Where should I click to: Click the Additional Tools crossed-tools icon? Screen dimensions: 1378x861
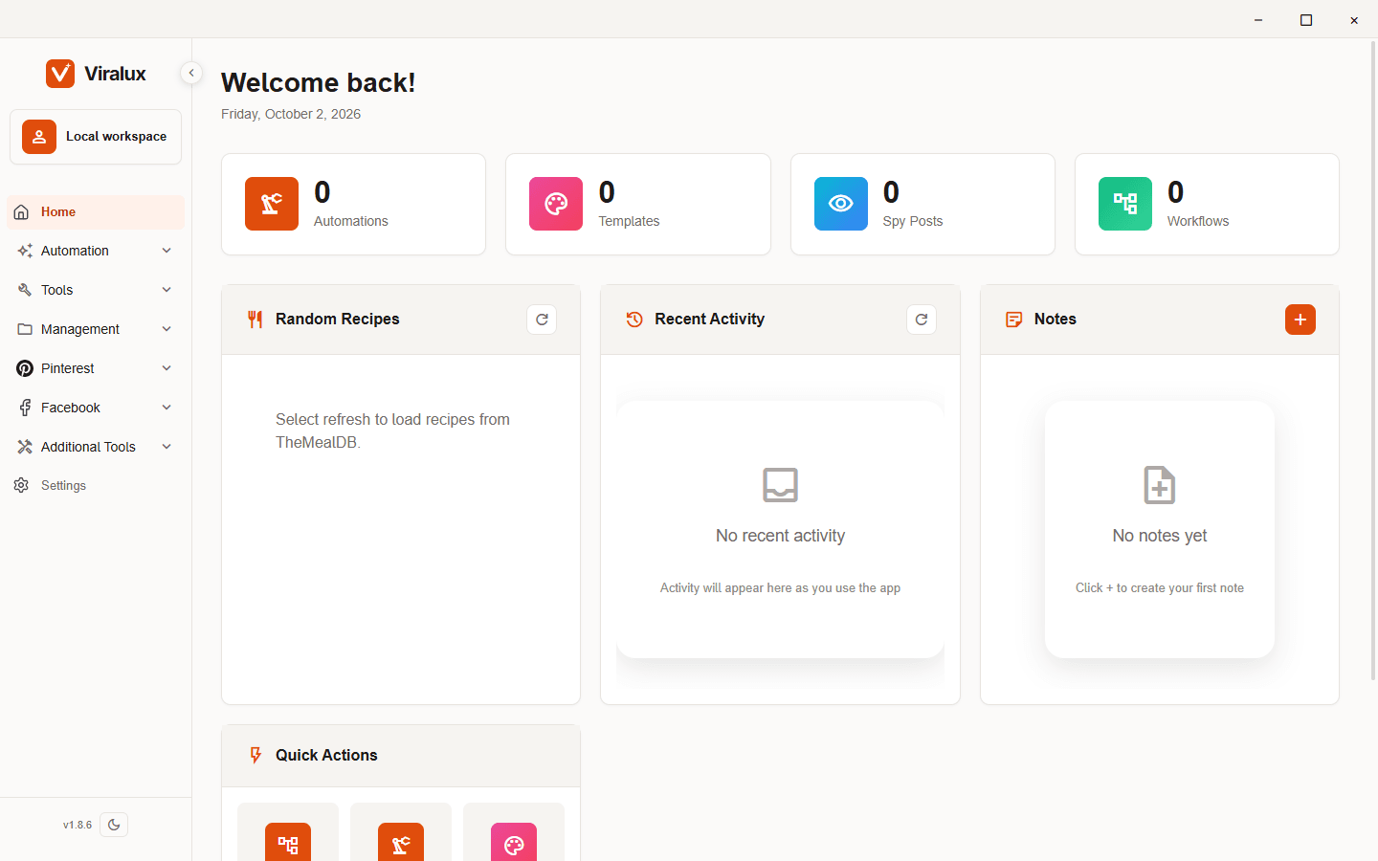[x=25, y=447]
